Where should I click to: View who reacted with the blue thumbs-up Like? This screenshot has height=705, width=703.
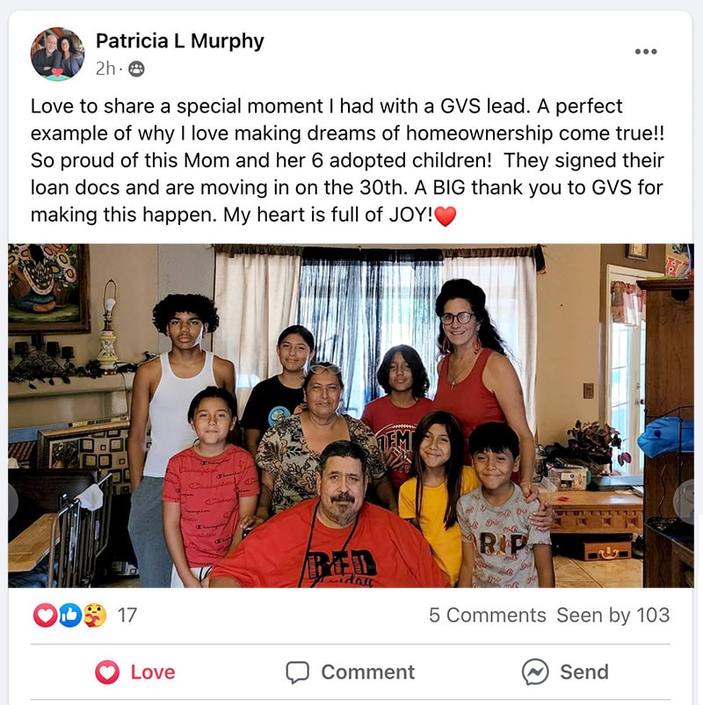coord(69,615)
